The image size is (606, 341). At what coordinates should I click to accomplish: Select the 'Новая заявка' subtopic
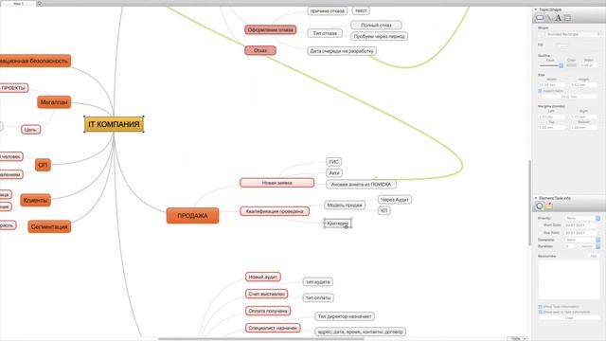(277, 183)
